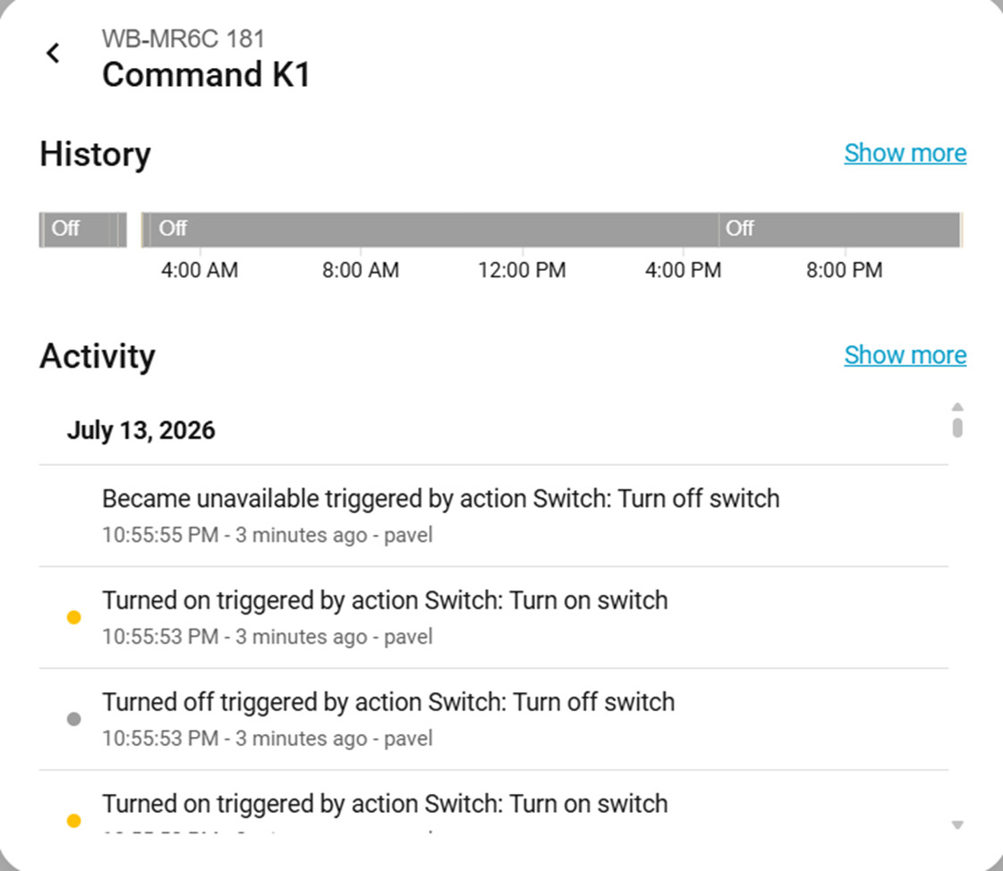Click the yellow dot of 10:55:53 Turned on entry

click(x=73, y=617)
